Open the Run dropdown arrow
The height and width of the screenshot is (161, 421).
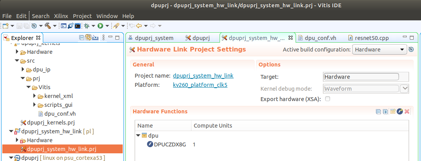(x=107, y=26)
